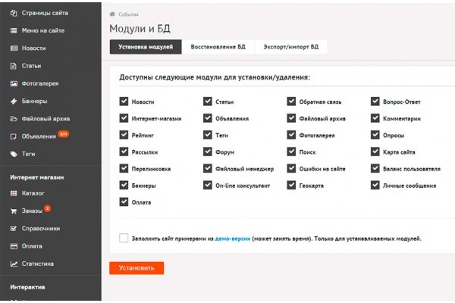Uncheck the Рейтинг module checkbox

click(x=124, y=135)
